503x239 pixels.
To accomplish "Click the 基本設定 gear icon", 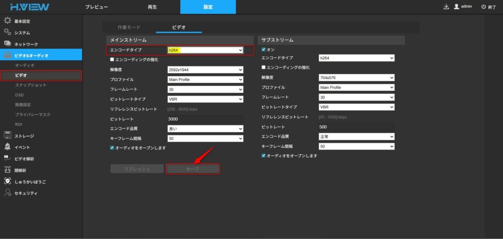I will (x=7, y=21).
